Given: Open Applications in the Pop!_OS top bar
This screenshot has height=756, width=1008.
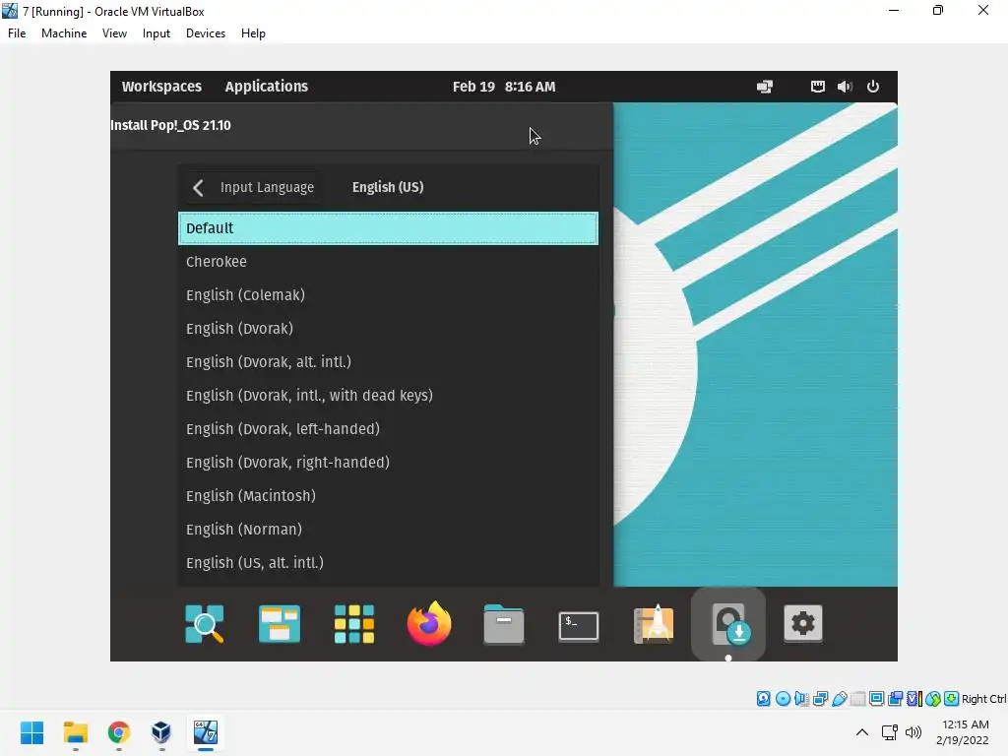Looking at the screenshot, I should [x=266, y=87].
